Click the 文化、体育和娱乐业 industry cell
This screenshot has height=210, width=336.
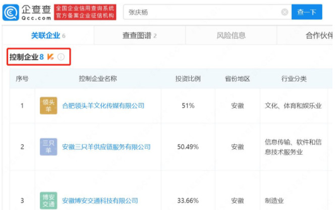(293, 106)
